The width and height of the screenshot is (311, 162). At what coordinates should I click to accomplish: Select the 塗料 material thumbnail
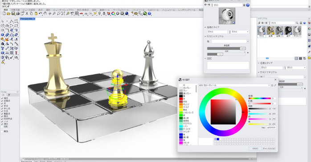288,31
